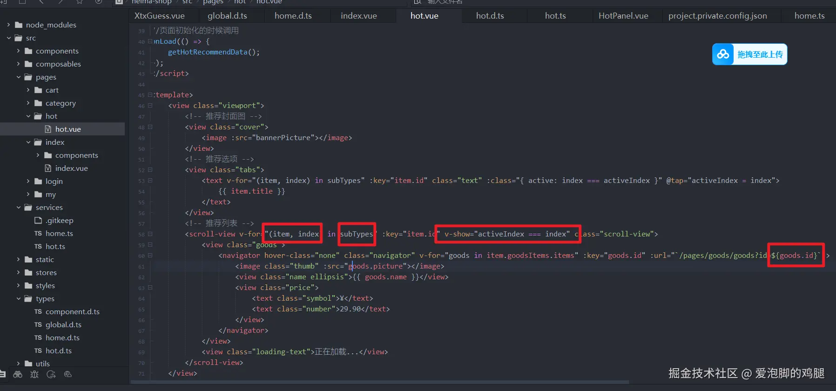Click the Baidu cloud upload icon

coord(723,54)
